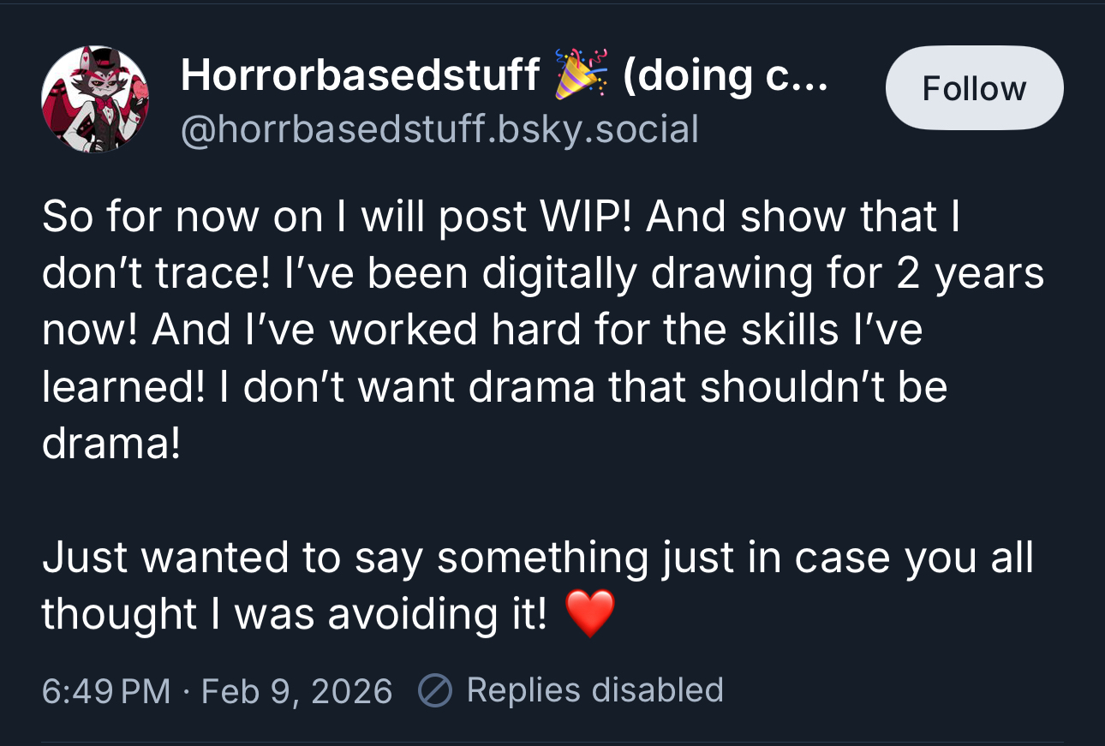Click the "Just wanted to say something" line
The width and height of the screenshot is (1105, 746).
point(345,558)
